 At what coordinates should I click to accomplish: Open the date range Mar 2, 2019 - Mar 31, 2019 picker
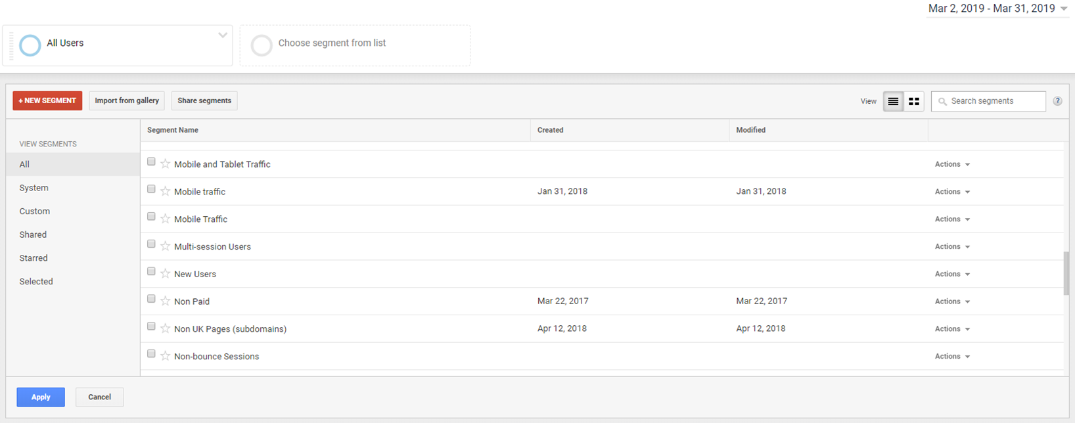coord(997,9)
